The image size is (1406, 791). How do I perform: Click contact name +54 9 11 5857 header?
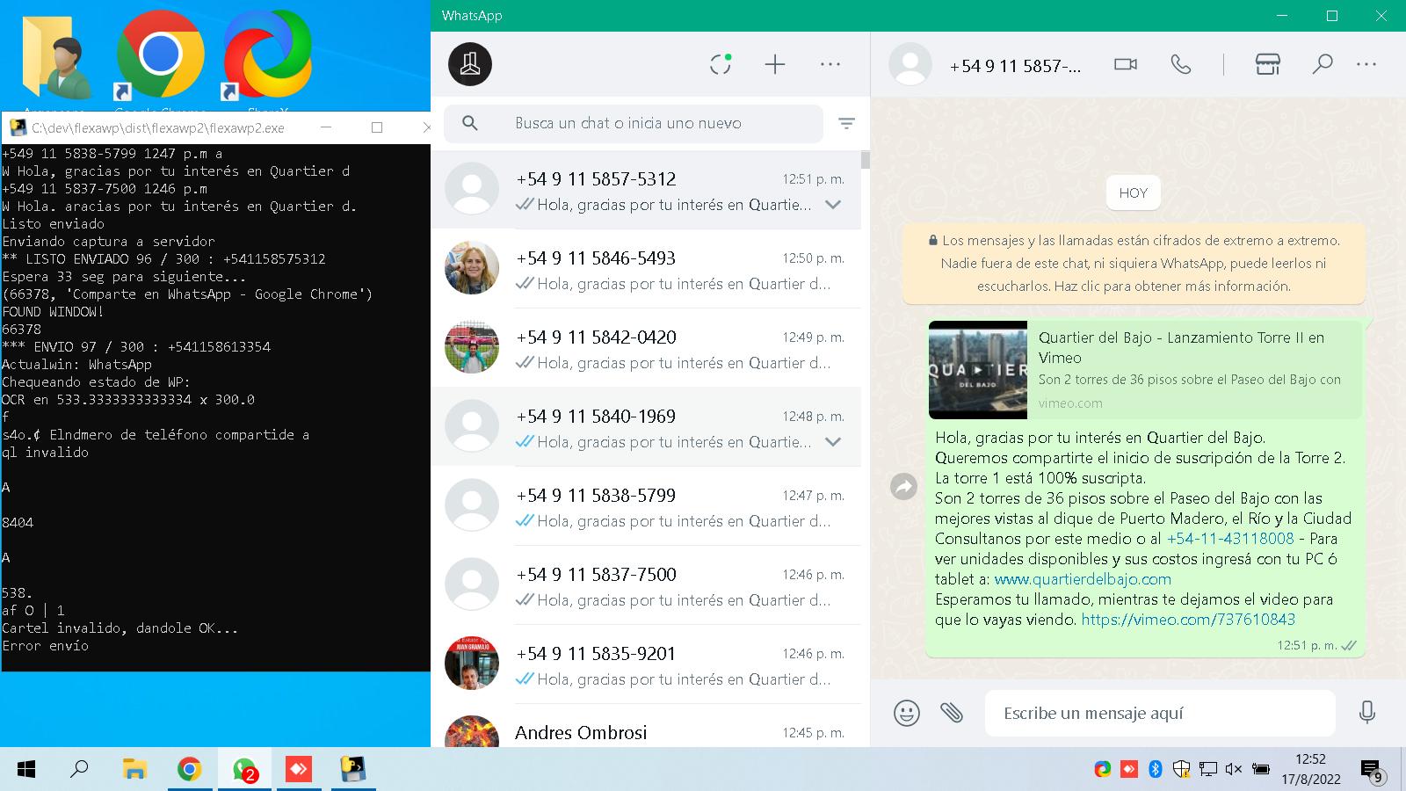tap(1015, 66)
